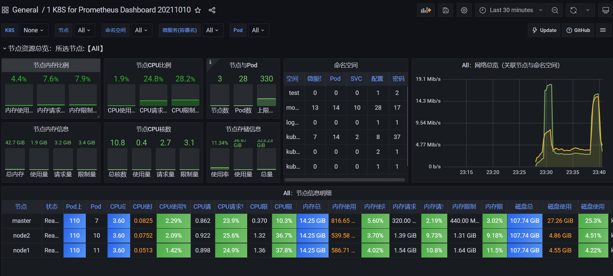
Task: Click horizontal scrollbar of 命名空间 table
Action: tap(345, 180)
